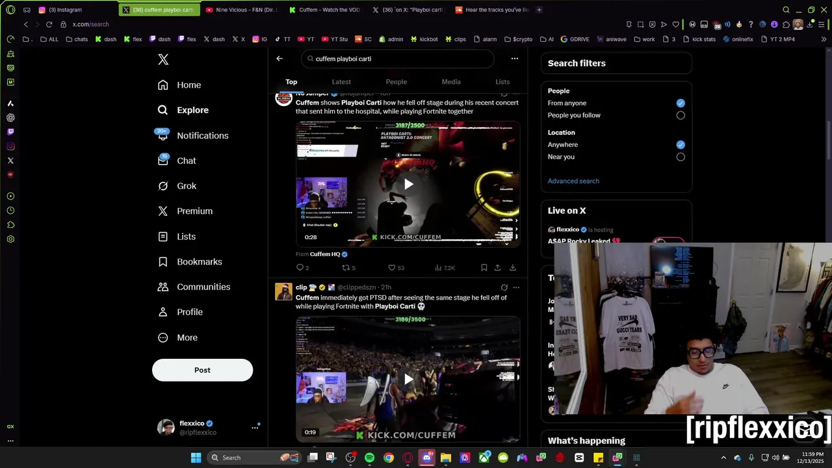Open search options three-dot menu
The height and width of the screenshot is (468, 832).
click(x=515, y=58)
